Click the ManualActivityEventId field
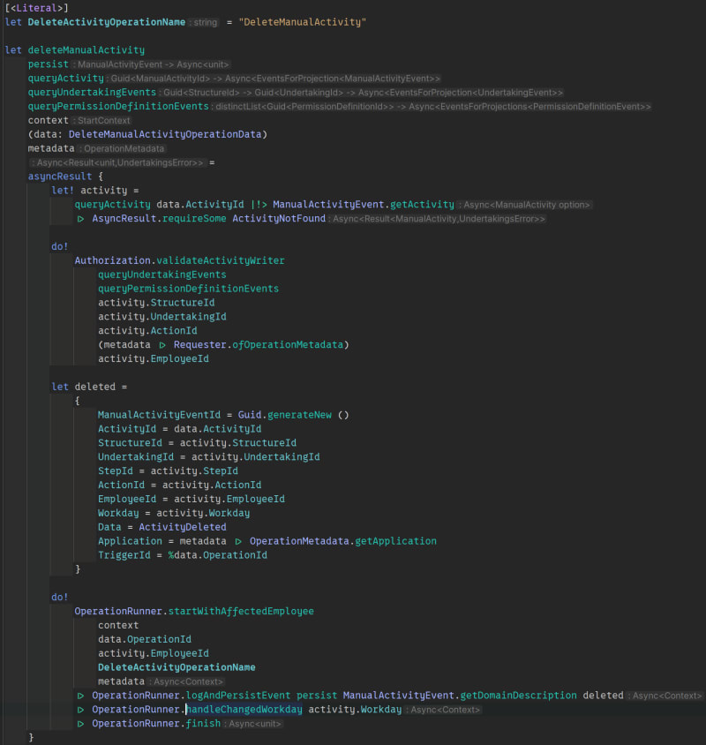This screenshot has width=706, height=745. 159,415
